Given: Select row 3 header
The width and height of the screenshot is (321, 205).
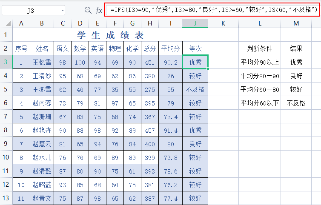Looking at the screenshot, I should [x=6, y=62].
